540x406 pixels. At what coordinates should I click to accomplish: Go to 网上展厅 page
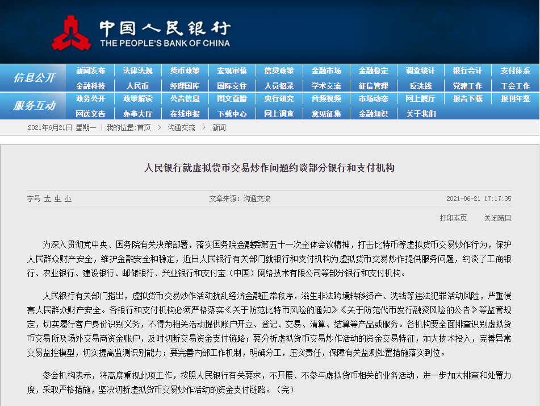pos(421,98)
